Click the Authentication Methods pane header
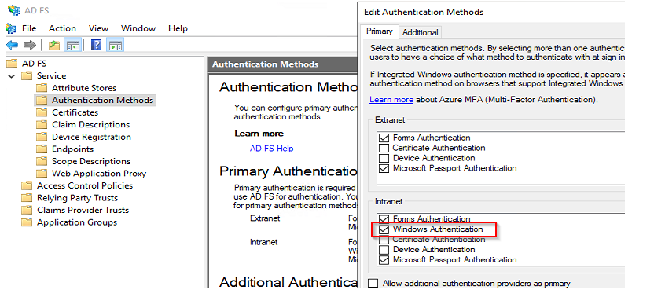 pos(282,64)
